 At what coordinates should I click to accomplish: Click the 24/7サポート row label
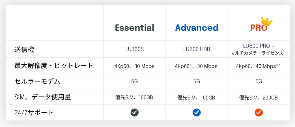pyautogui.click(x=34, y=113)
